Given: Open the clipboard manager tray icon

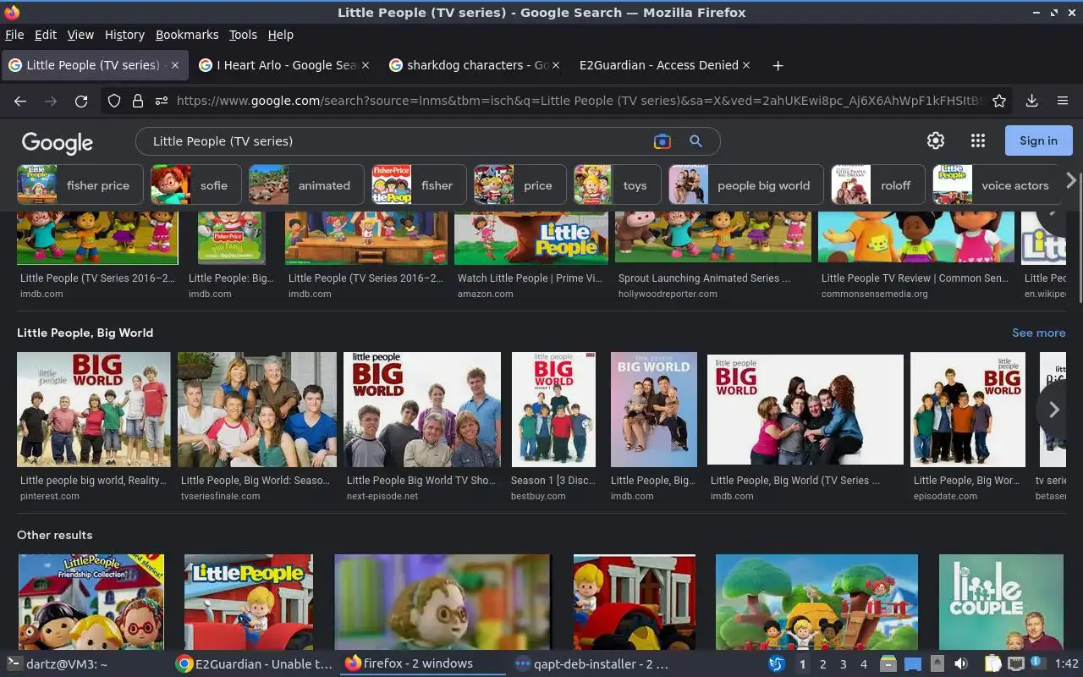Looking at the screenshot, I should coord(992,664).
